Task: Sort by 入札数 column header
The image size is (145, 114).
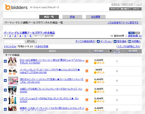Action: (x=117, y=50)
